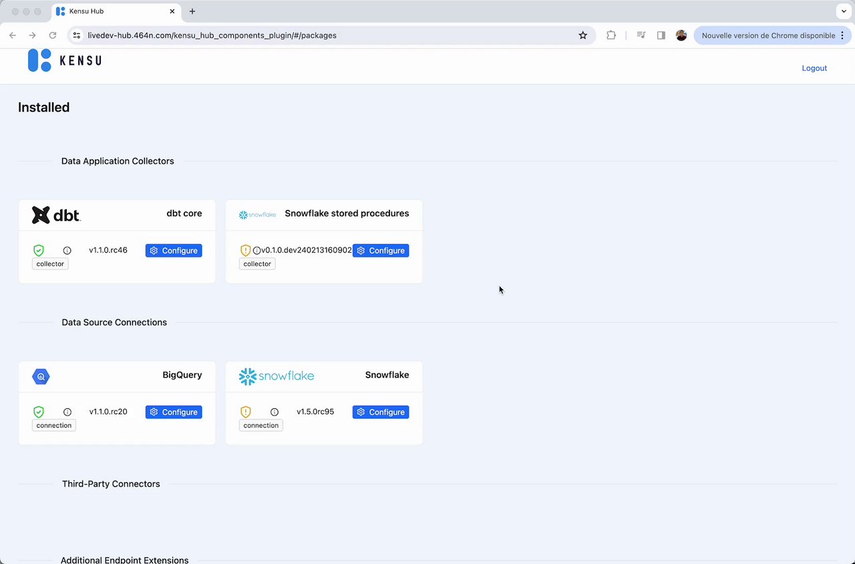Configure the Snowflake connection

pyautogui.click(x=381, y=412)
